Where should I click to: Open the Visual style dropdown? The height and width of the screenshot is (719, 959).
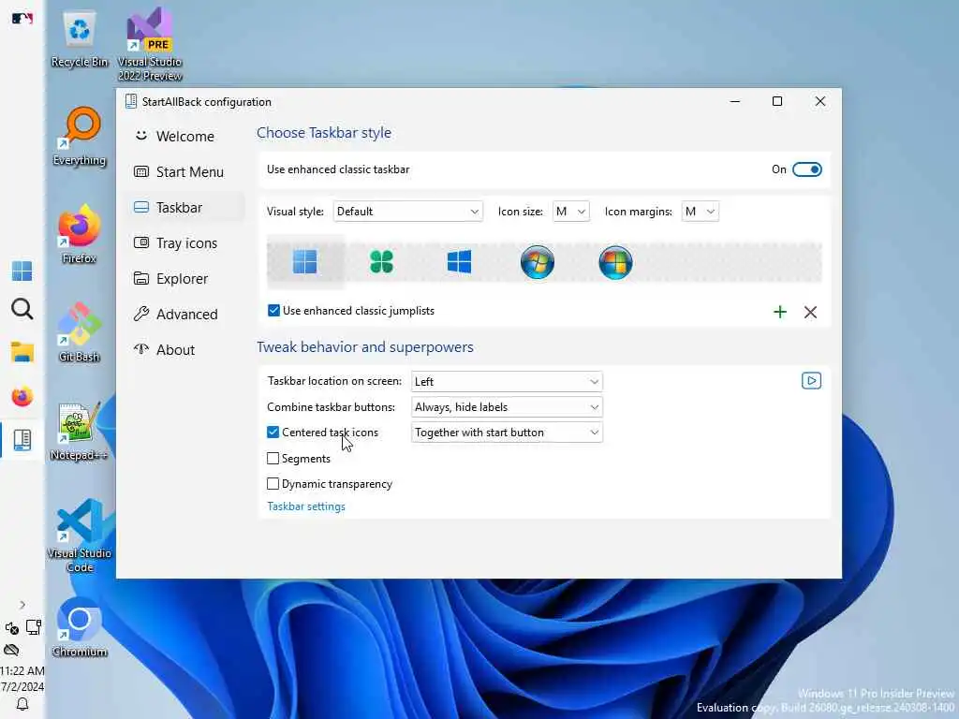[x=408, y=212]
